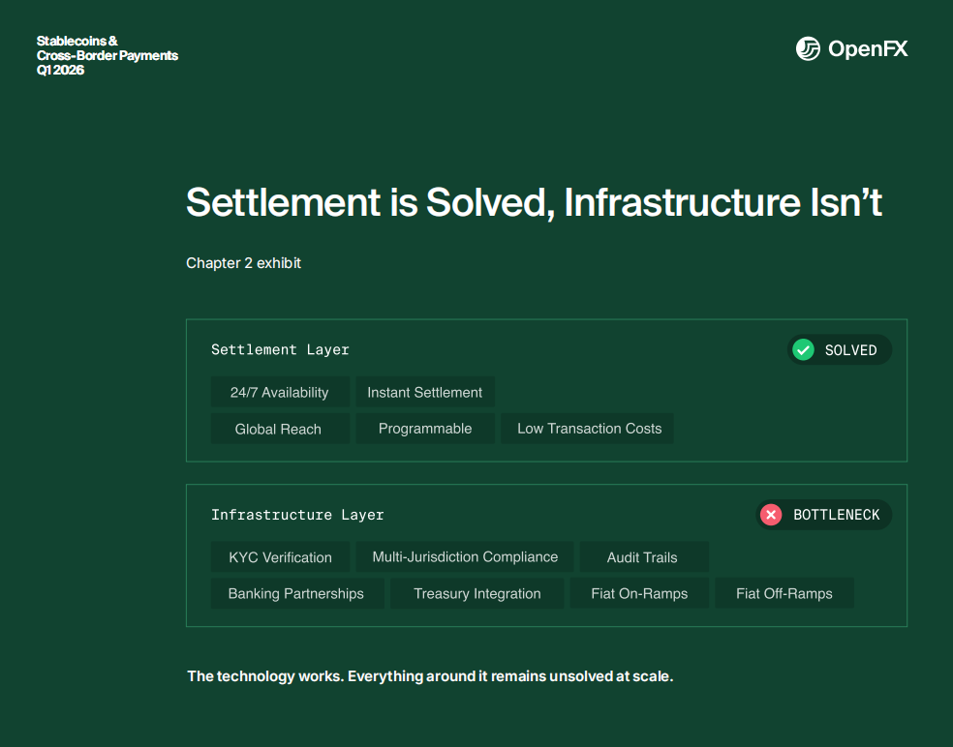
Task: Click the Fiat Off-Ramps tag
Action: 784,593
